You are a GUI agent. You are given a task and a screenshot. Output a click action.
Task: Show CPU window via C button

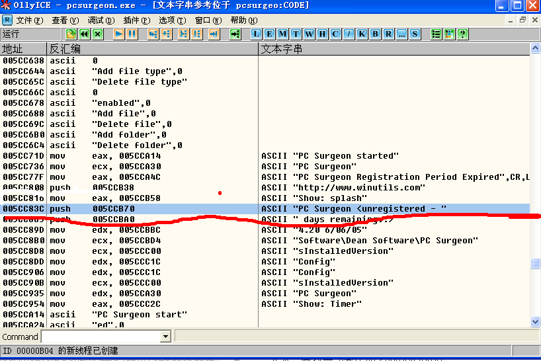[335, 34]
